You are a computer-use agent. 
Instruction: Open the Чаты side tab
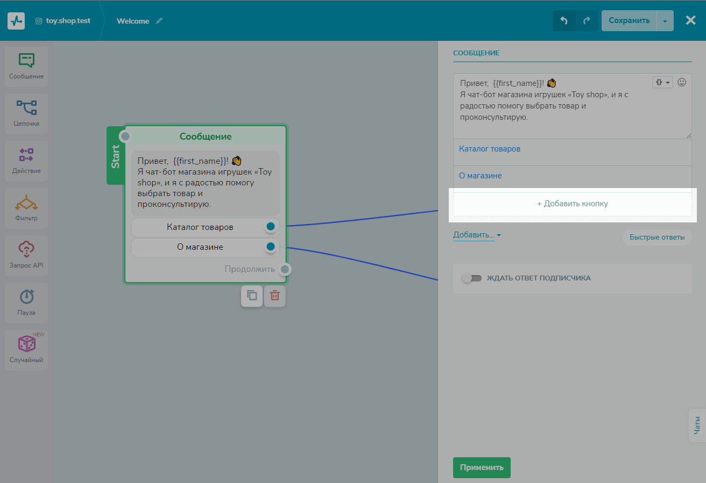[697, 425]
